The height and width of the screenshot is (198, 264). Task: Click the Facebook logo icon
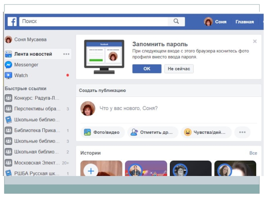click(12, 22)
